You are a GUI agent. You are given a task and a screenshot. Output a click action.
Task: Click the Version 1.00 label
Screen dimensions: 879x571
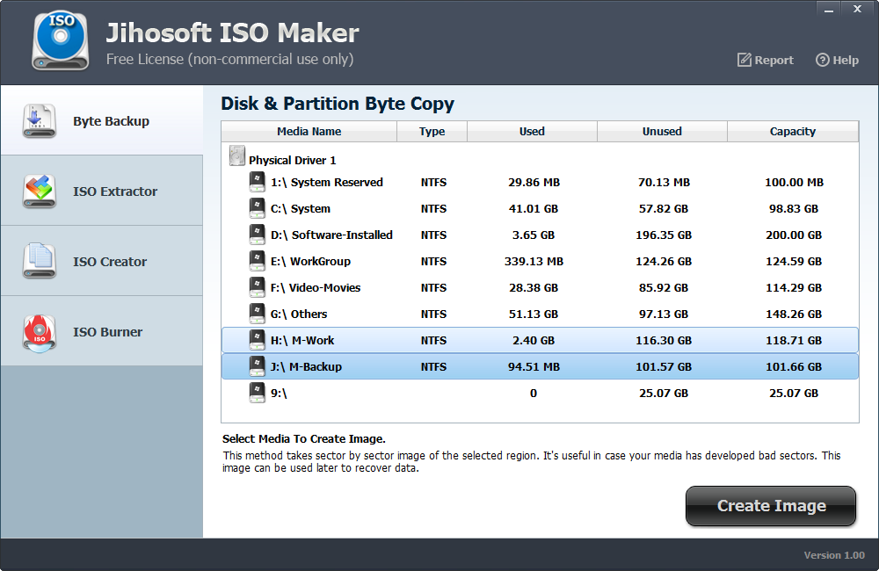point(834,555)
